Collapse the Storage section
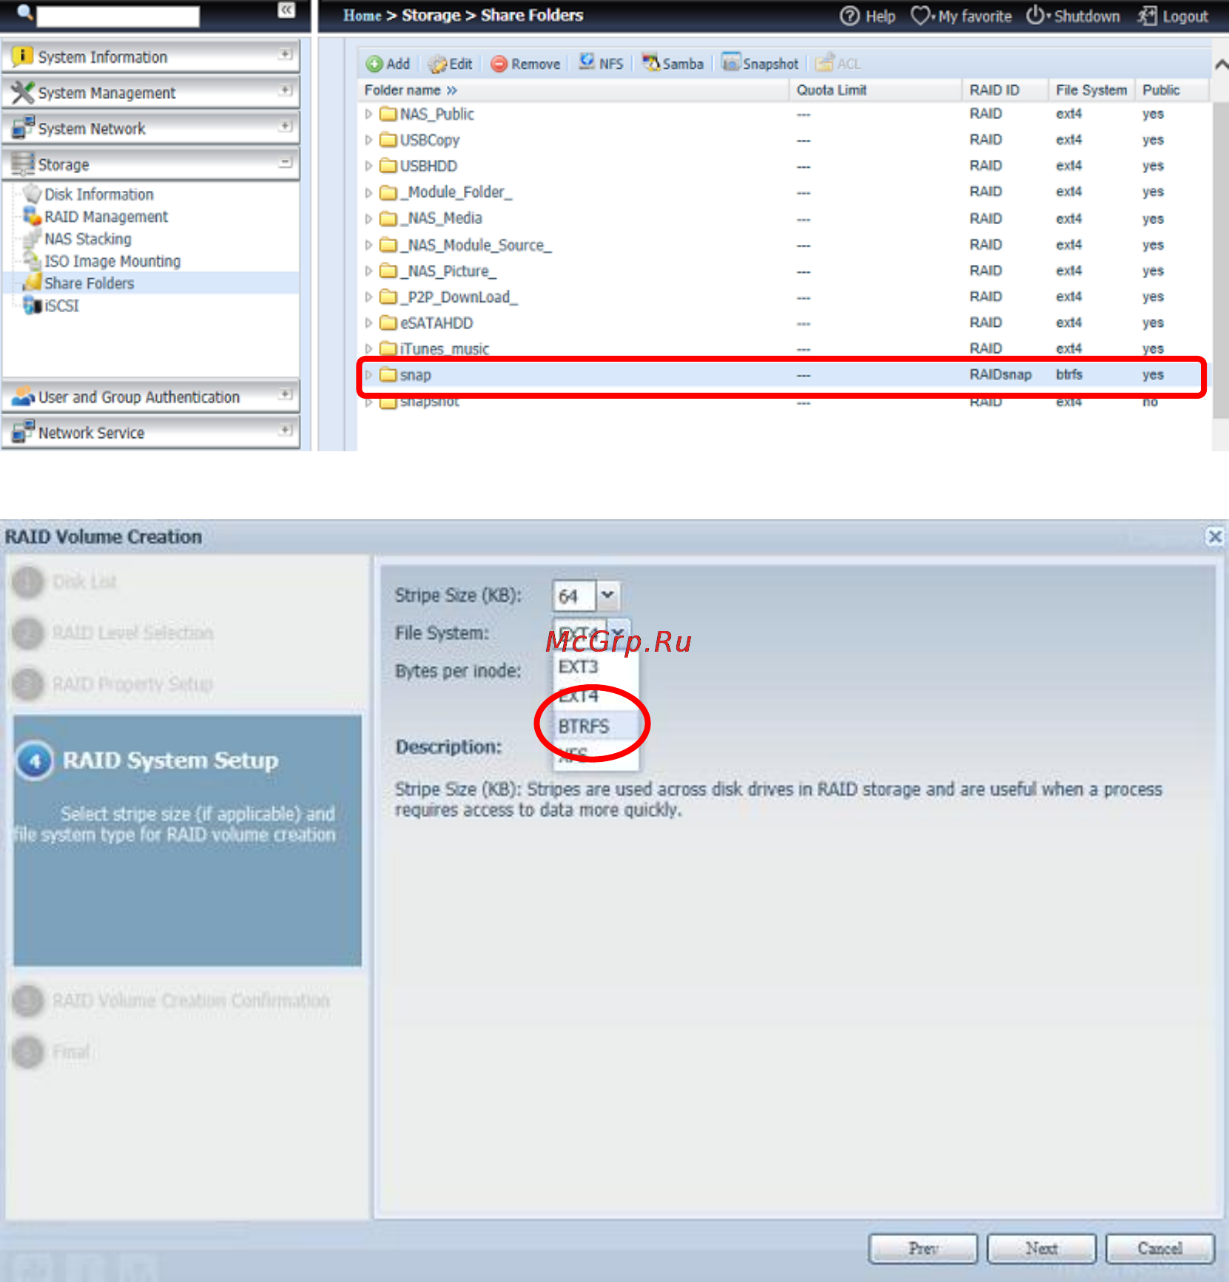 click(x=286, y=162)
